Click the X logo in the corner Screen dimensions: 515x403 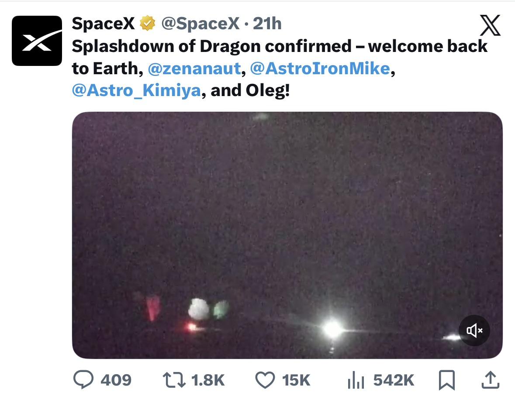(490, 26)
